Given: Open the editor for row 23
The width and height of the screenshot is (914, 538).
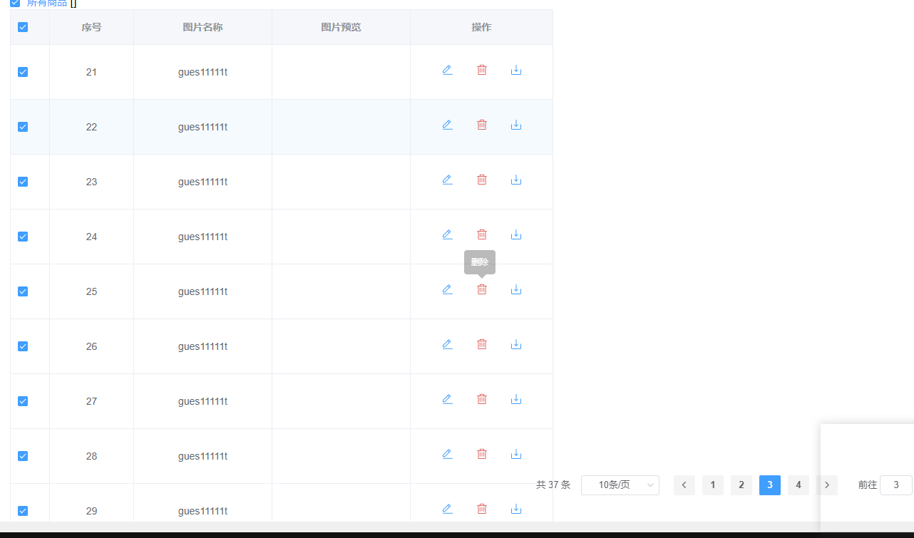Looking at the screenshot, I should point(448,180).
